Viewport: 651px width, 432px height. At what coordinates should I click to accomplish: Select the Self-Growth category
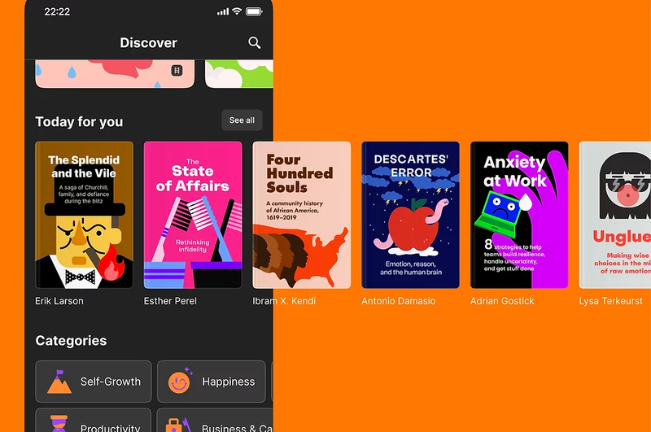pos(94,382)
